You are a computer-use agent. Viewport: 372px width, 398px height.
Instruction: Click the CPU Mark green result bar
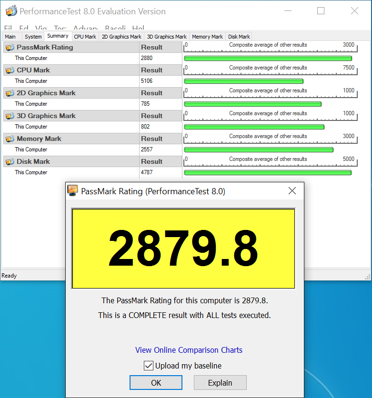pos(244,81)
